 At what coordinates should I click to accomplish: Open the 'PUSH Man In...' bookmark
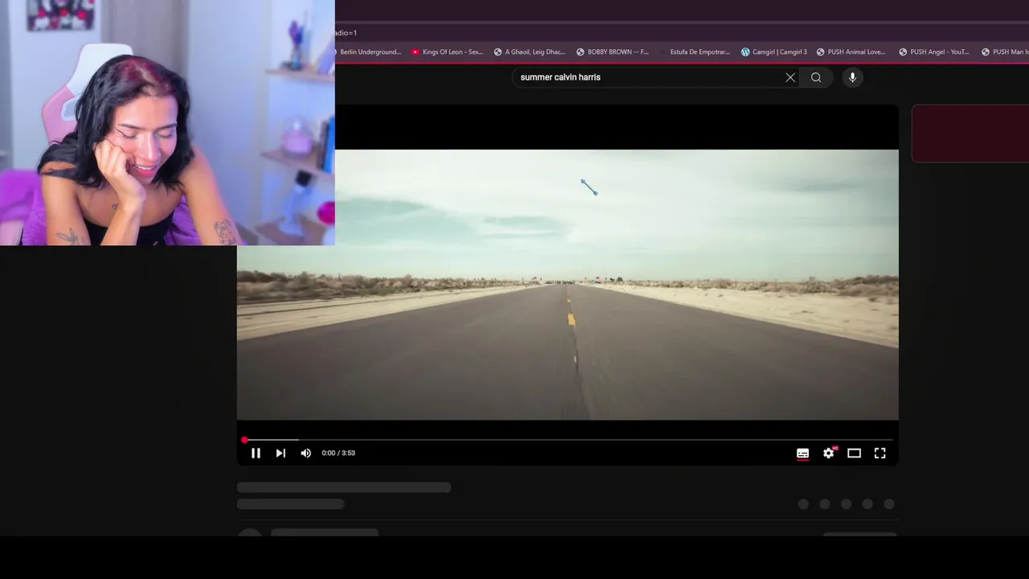[1005, 52]
